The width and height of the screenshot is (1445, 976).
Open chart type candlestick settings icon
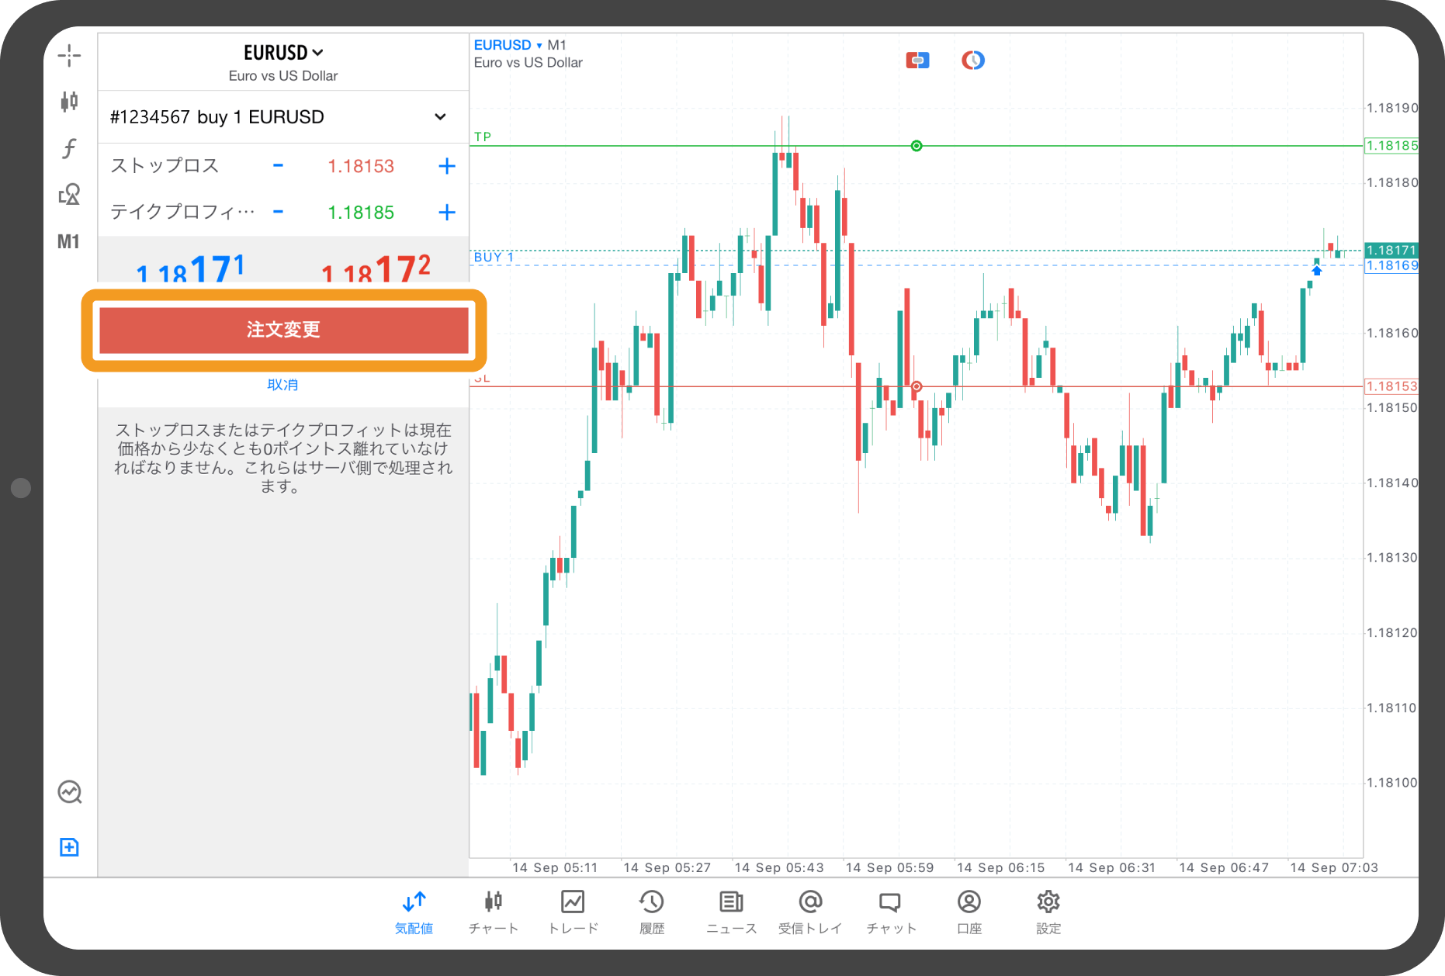[69, 101]
